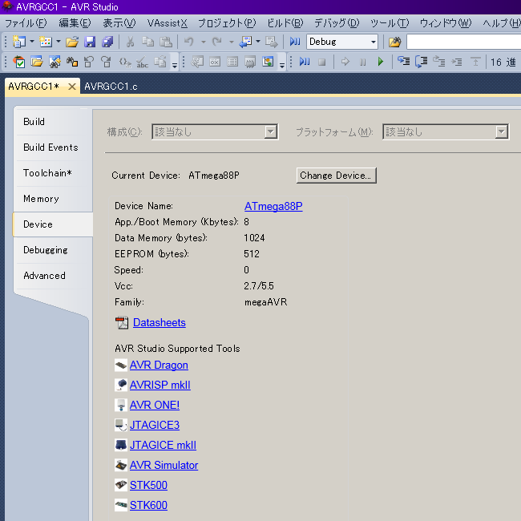Click the Change Device... button

pos(337,175)
